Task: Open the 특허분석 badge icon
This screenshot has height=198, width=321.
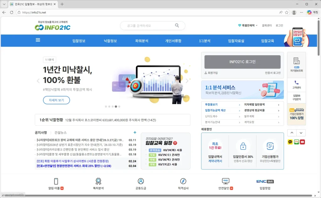Action: 98,181
